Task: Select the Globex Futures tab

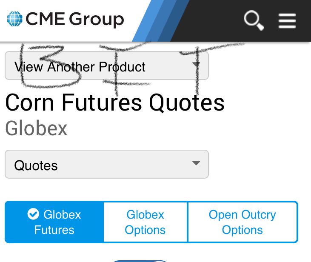Action: (x=54, y=222)
